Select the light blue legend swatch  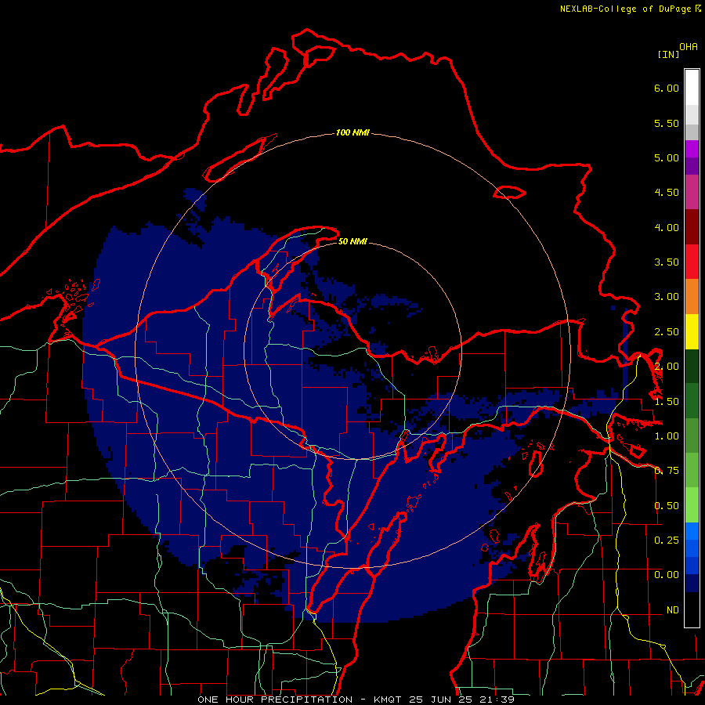coord(692,531)
